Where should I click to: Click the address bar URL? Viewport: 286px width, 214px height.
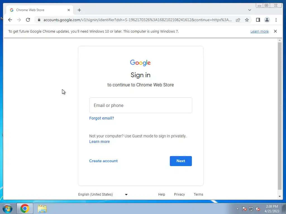point(137,20)
